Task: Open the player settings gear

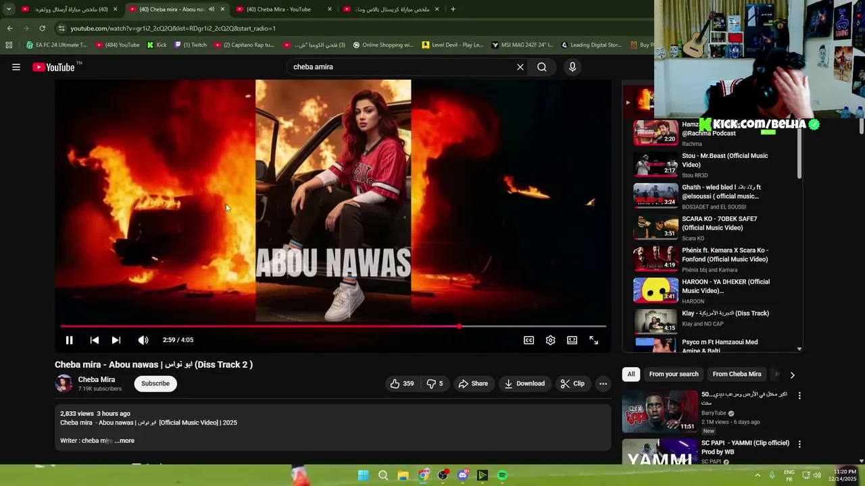Action: (551, 340)
